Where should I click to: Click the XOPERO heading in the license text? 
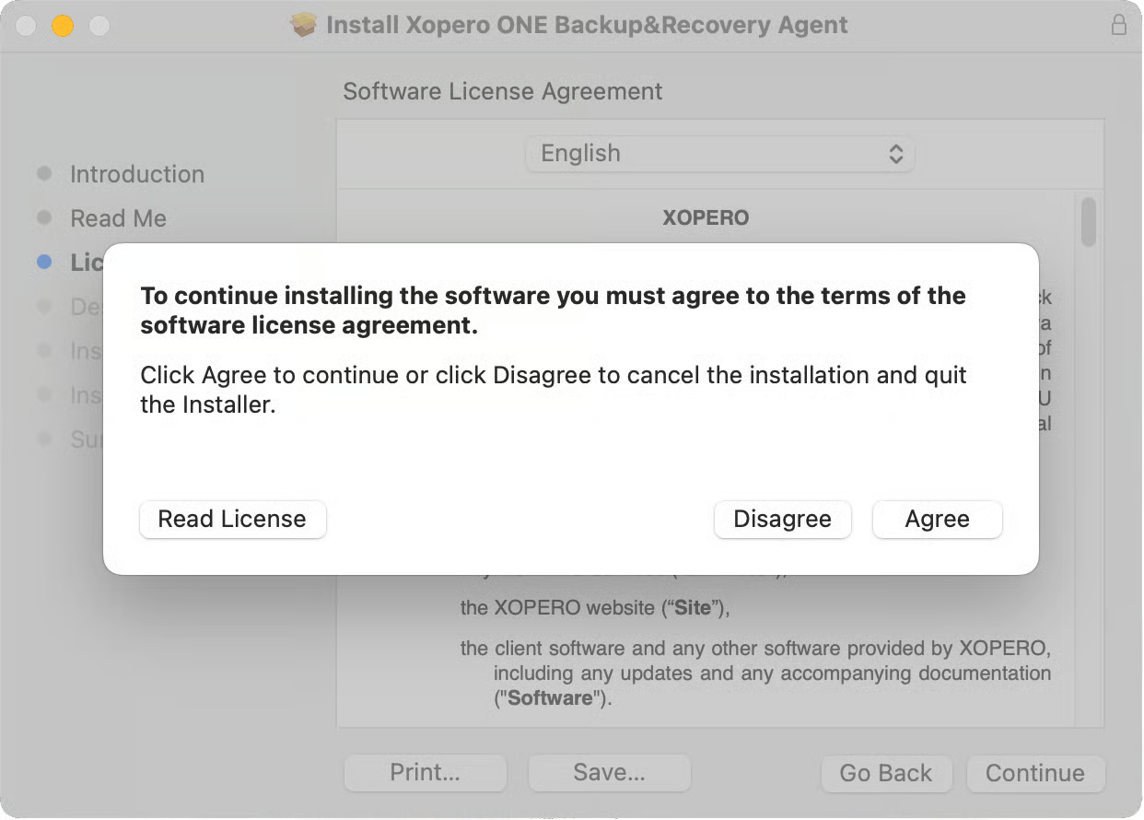(706, 218)
